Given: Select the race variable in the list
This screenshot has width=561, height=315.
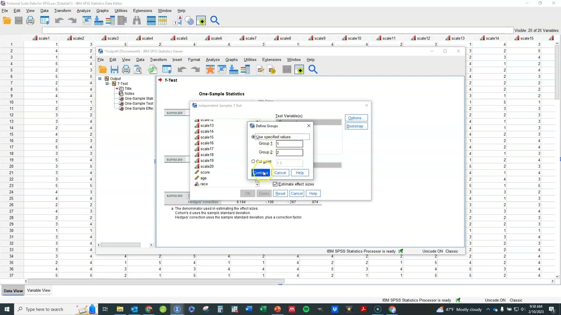Looking at the screenshot, I should [204, 184].
